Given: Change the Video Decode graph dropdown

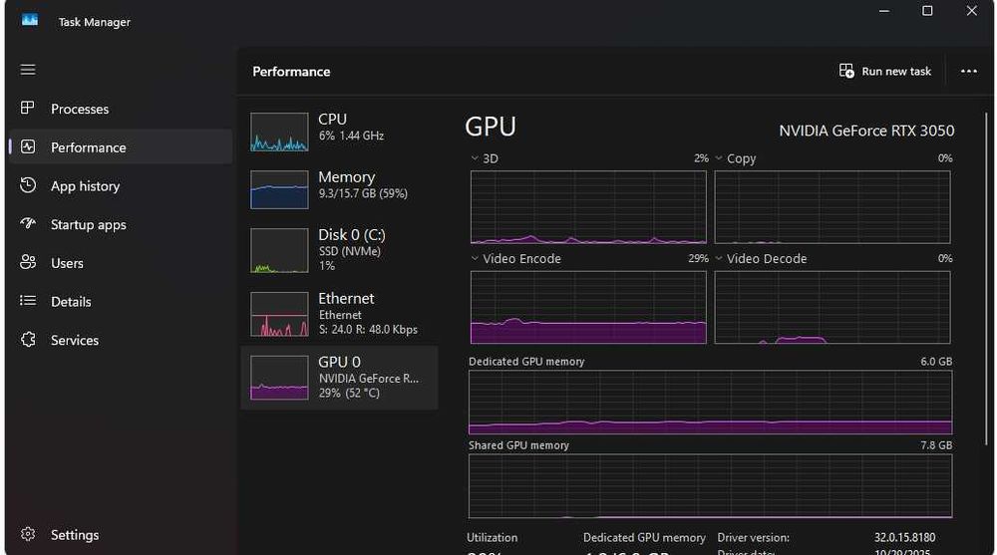Looking at the screenshot, I should (719, 259).
